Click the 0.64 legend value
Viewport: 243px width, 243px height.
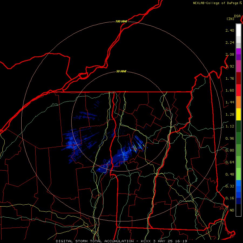point(230,162)
